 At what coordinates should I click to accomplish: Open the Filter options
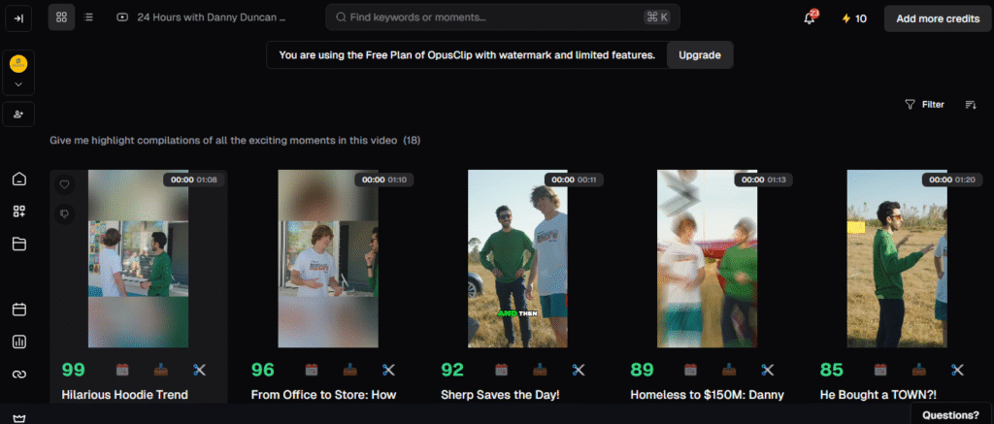pyautogui.click(x=924, y=105)
